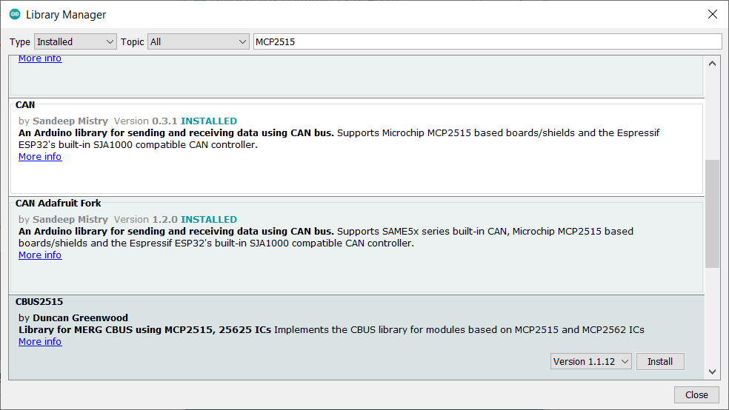The image size is (729, 410).
Task: Open More info for CAN Adafruit Fork
Action: (40, 255)
